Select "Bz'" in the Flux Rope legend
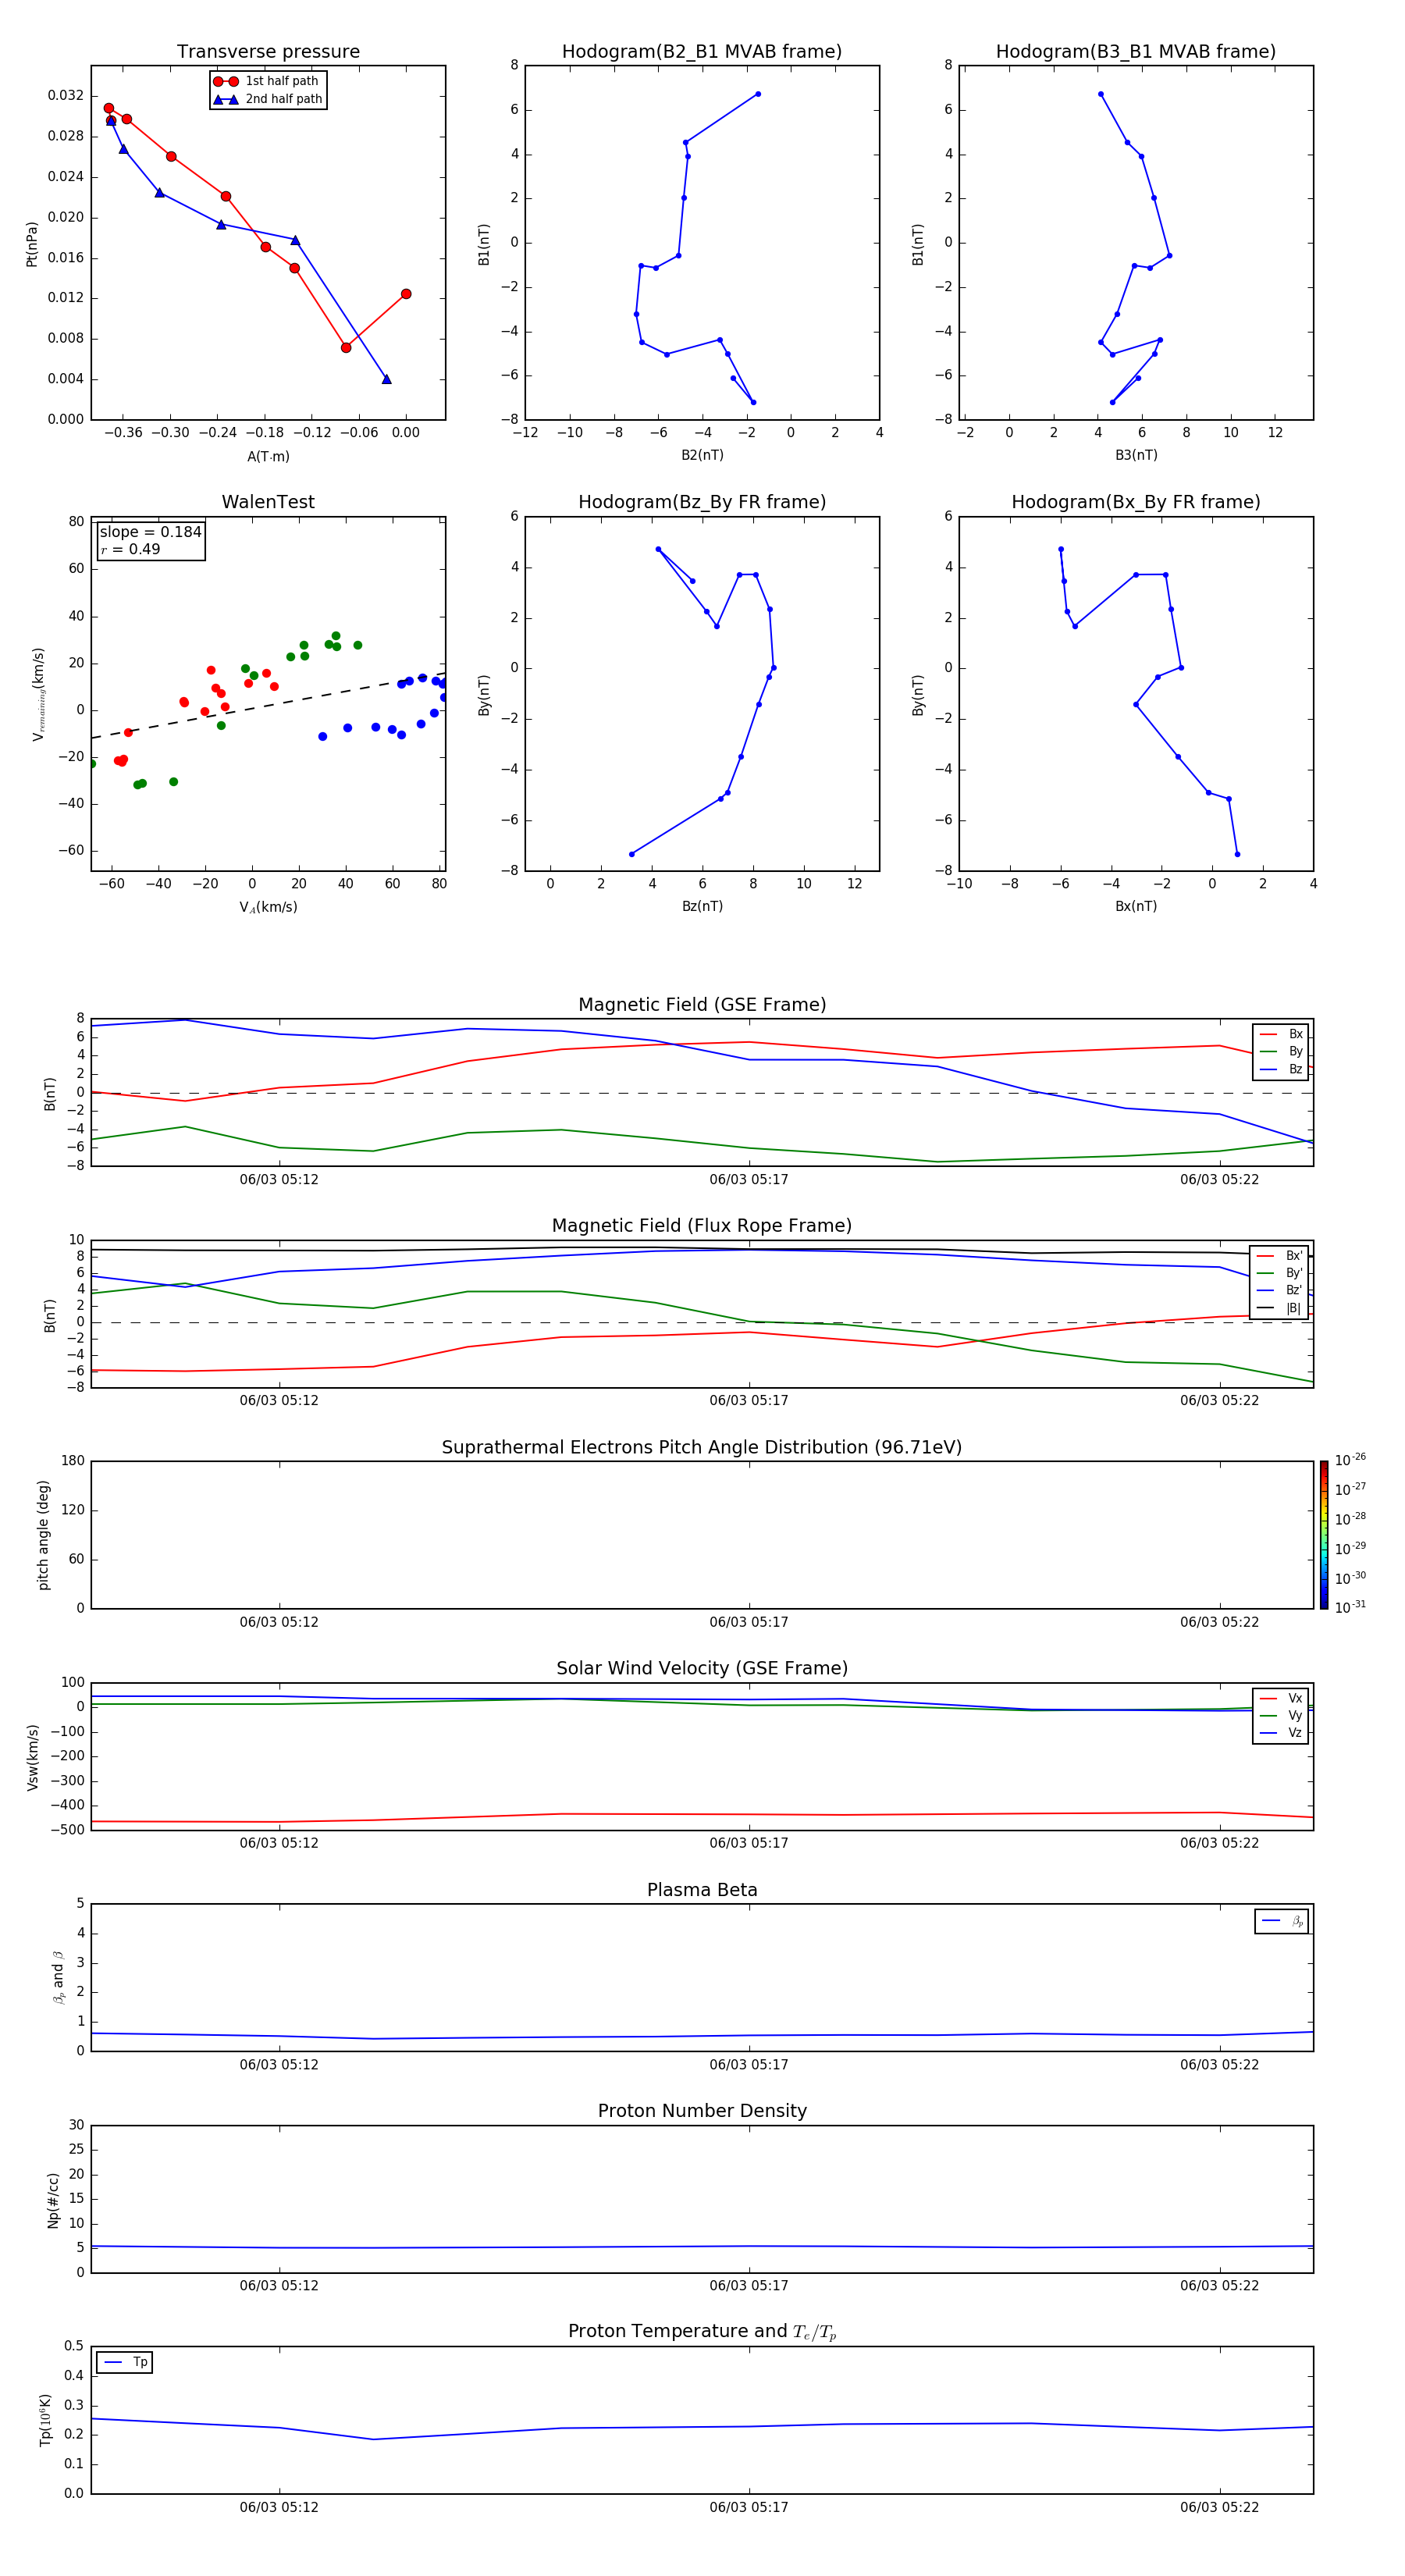This screenshot has width=1405, height=2576. click(1280, 1290)
